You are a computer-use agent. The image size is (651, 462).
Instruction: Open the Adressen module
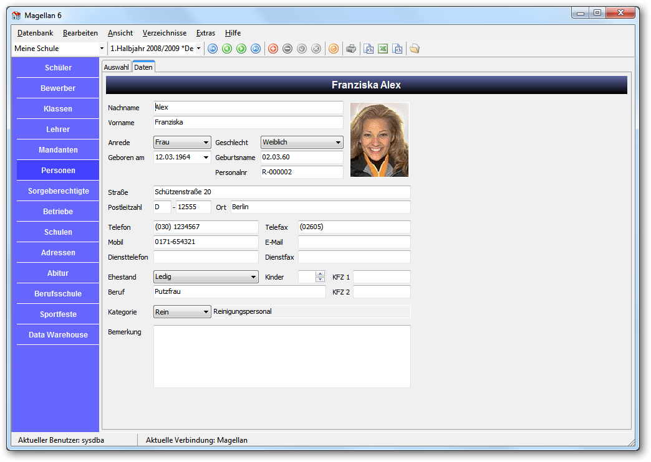[58, 253]
